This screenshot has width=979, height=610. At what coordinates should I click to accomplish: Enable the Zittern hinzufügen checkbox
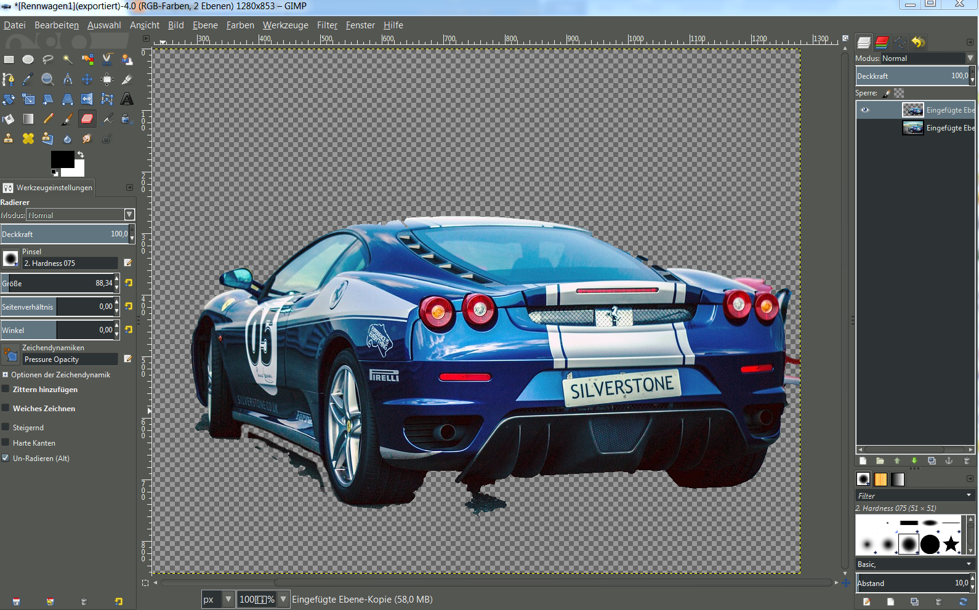click(x=6, y=389)
